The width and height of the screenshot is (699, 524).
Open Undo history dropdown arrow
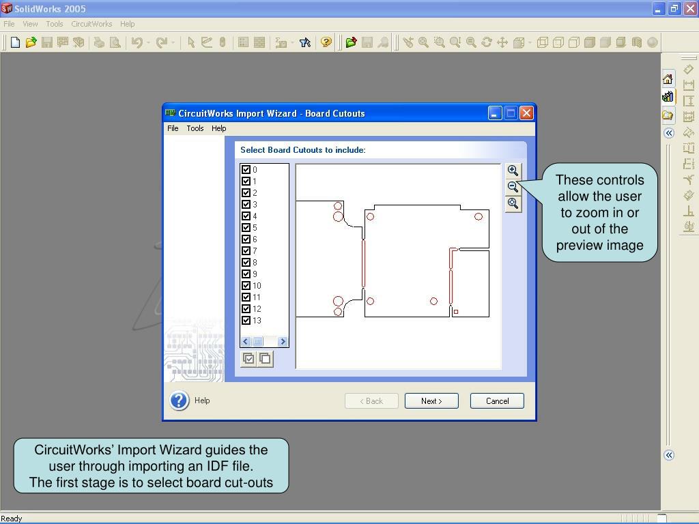148,43
